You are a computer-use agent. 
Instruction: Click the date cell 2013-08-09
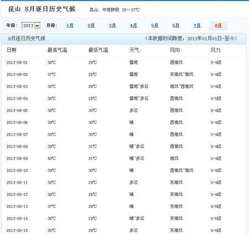(17, 158)
